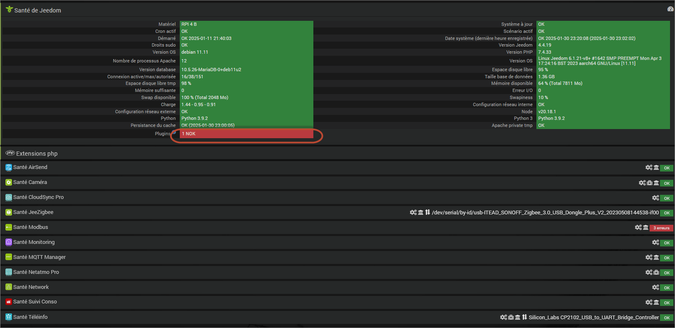Click the Plugins help question mark icon
This screenshot has width=675, height=328.
pyautogui.click(x=174, y=132)
